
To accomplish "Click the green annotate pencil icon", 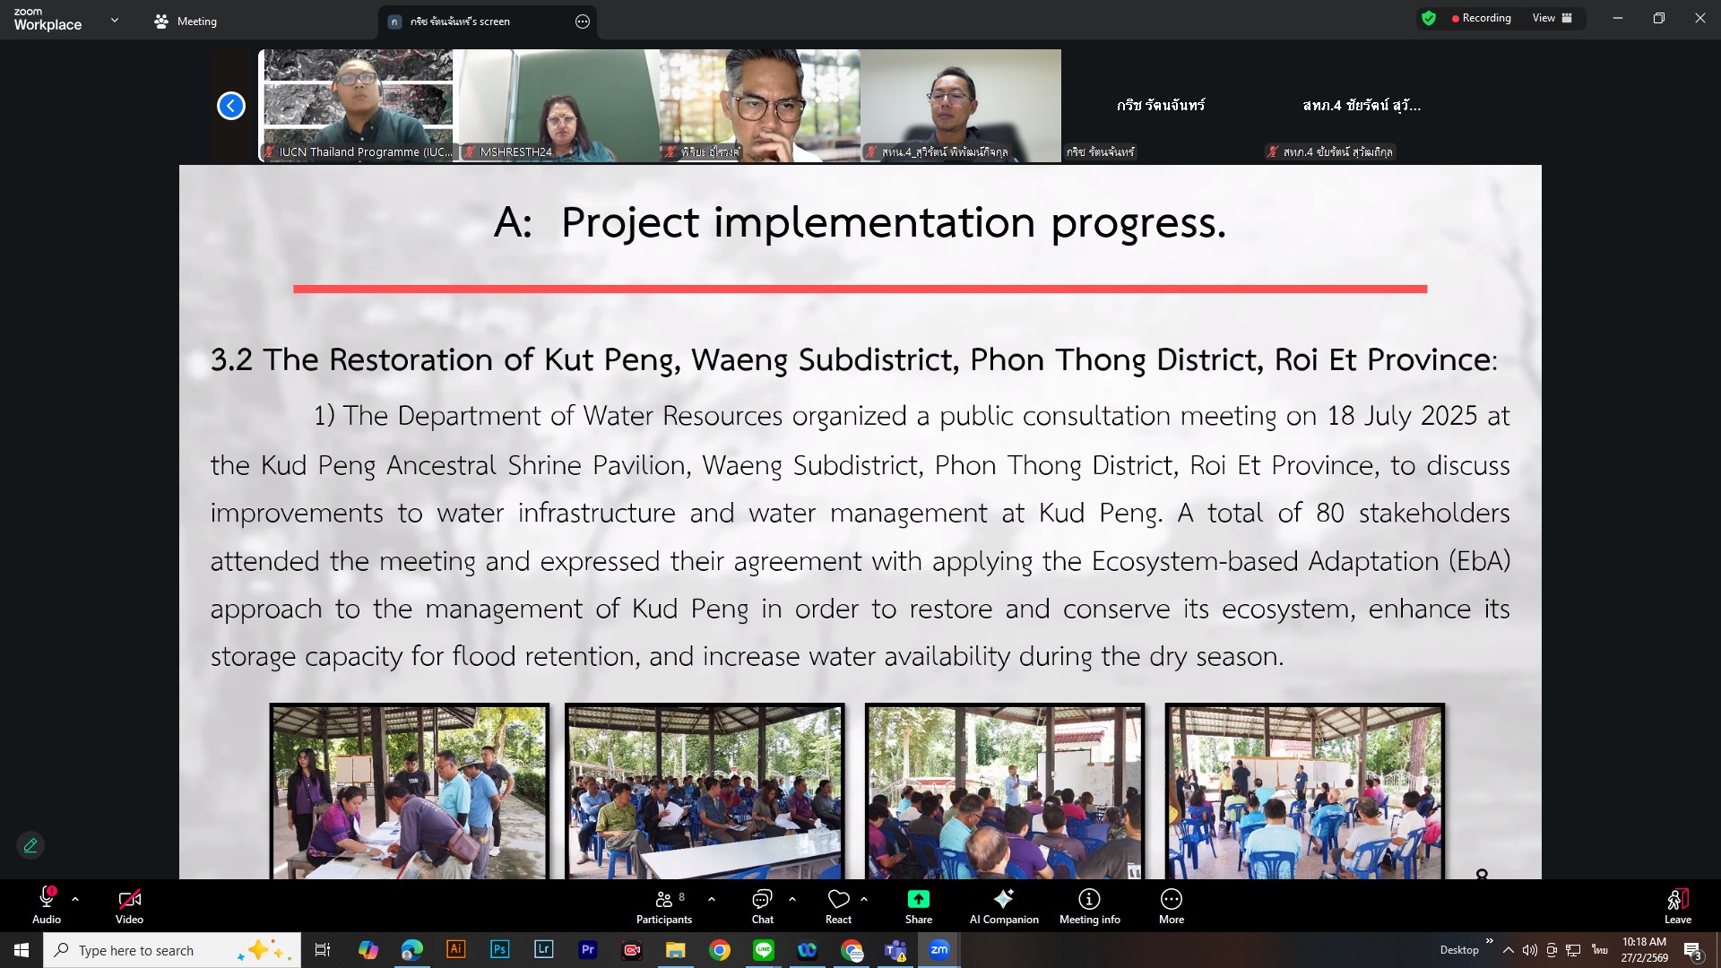I will click(30, 845).
